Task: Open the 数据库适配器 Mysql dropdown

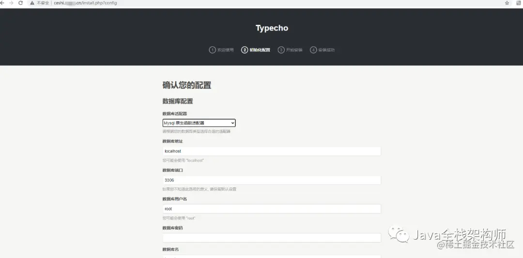Action: click(199, 123)
